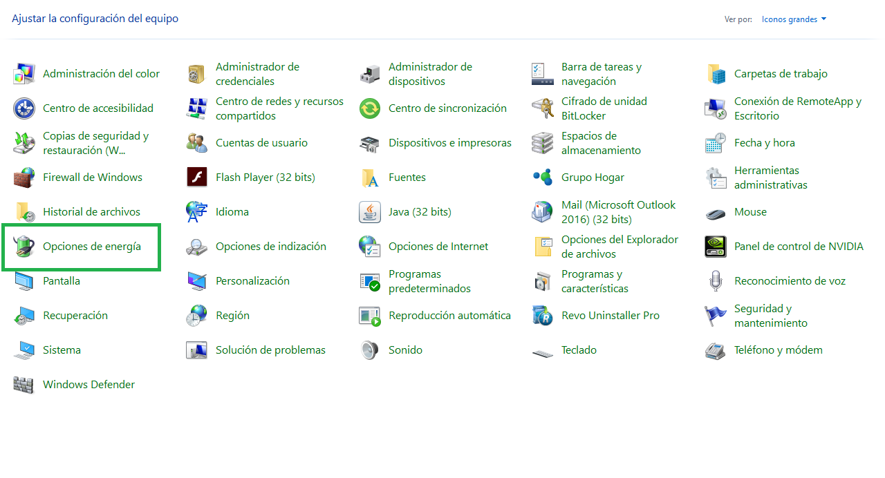
Task: Click Barra de tareas y navegación icon
Action: [x=543, y=74]
